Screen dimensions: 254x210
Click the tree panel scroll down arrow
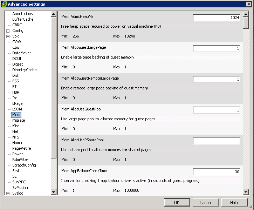tap(53, 192)
